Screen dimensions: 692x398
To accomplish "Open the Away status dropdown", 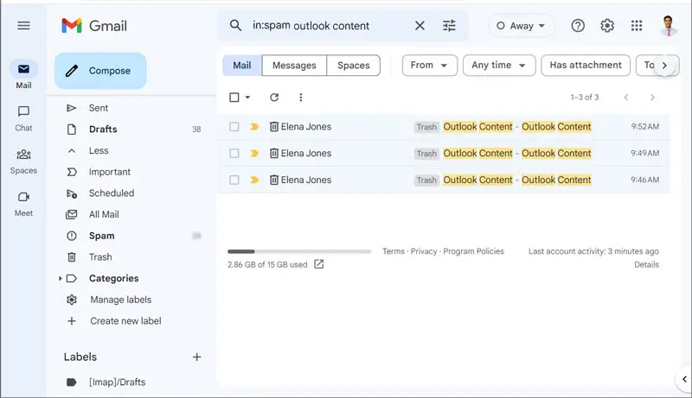I will coord(521,26).
